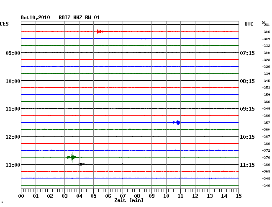The height and width of the screenshot is (207, 272).
Task: Select the DC offset value -306
Action: pos(266,32)
